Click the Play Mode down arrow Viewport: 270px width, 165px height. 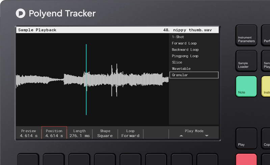(x=207, y=136)
